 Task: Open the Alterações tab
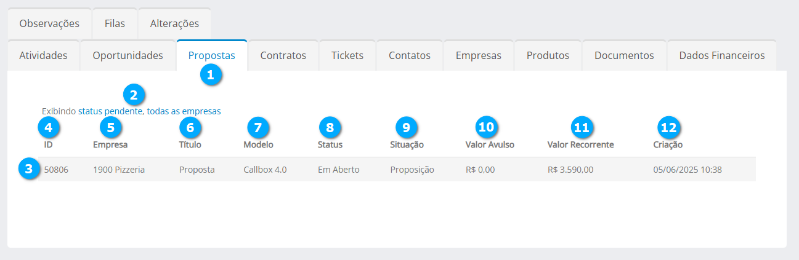point(174,24)
